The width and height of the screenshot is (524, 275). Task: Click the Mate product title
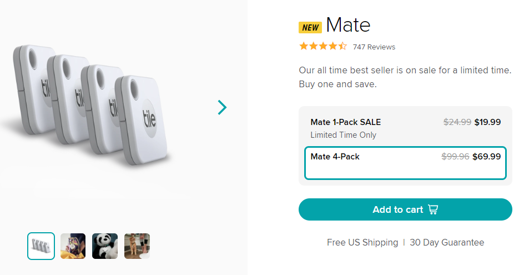348,25
